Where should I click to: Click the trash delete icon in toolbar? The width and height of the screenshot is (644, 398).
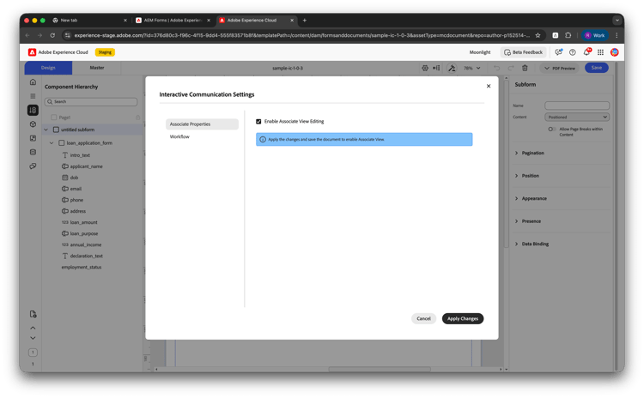click(x=525, y=68)
